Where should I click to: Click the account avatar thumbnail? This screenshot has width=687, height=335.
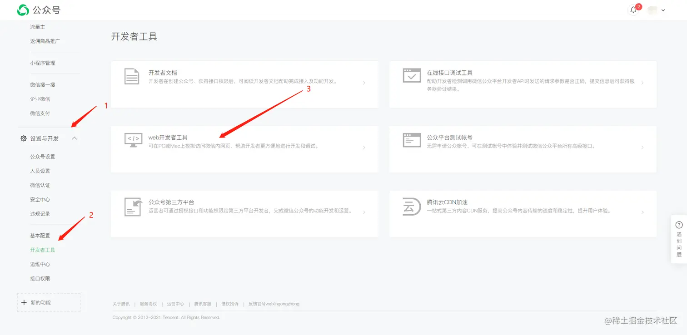pyautogui.click(x=652, y=10)
